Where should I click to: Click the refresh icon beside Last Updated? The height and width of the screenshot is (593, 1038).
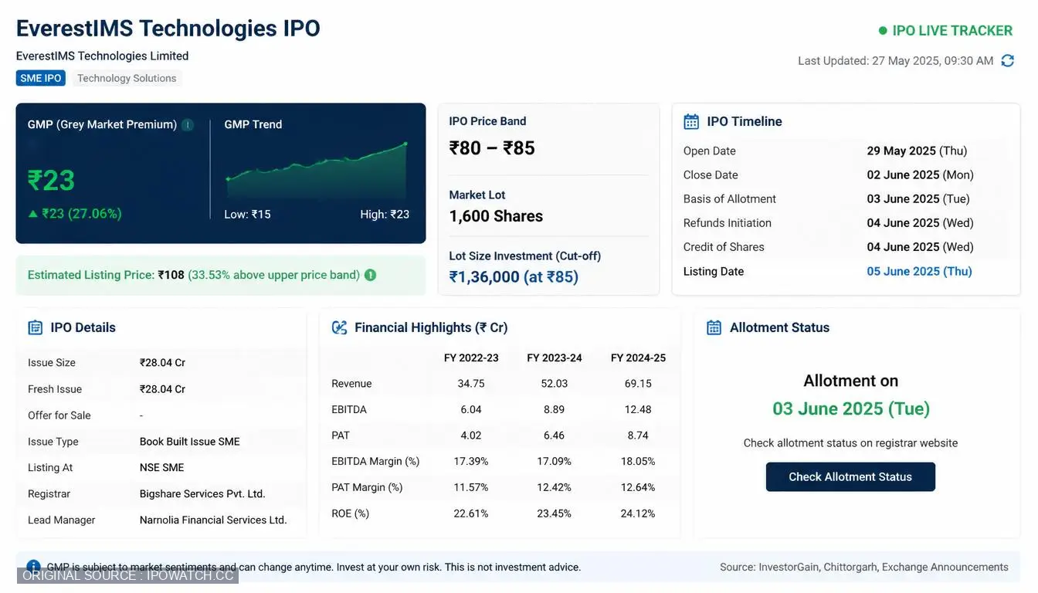tap(1007, 61)
